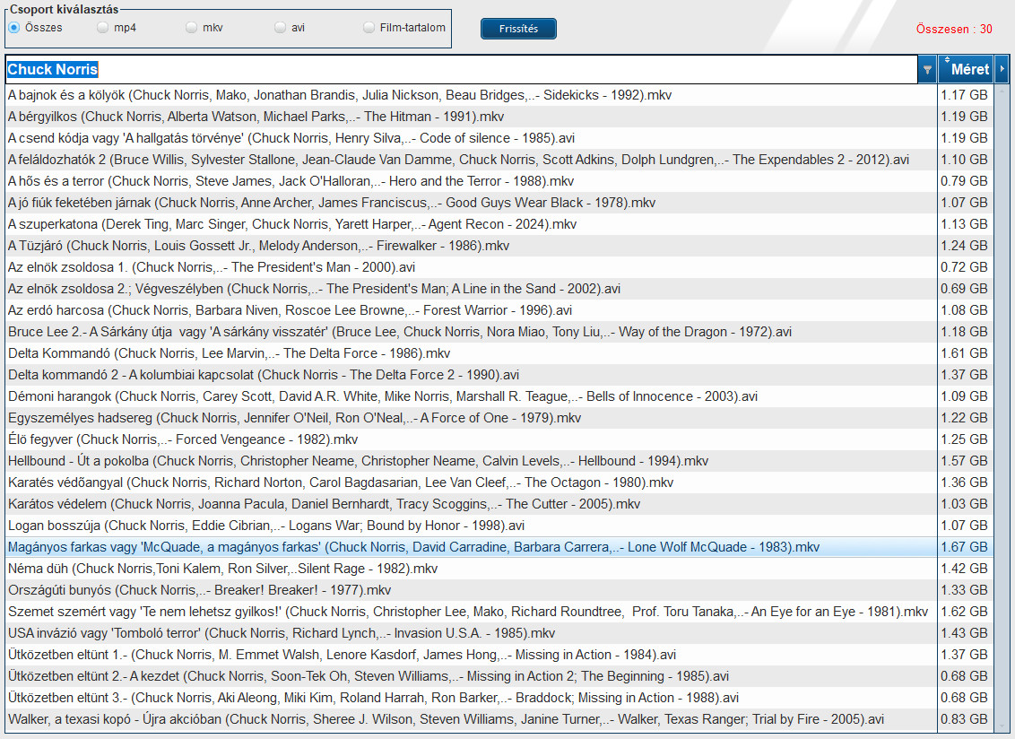Select the avi radio button
1015x739 pixels.
tap(280, 28)
